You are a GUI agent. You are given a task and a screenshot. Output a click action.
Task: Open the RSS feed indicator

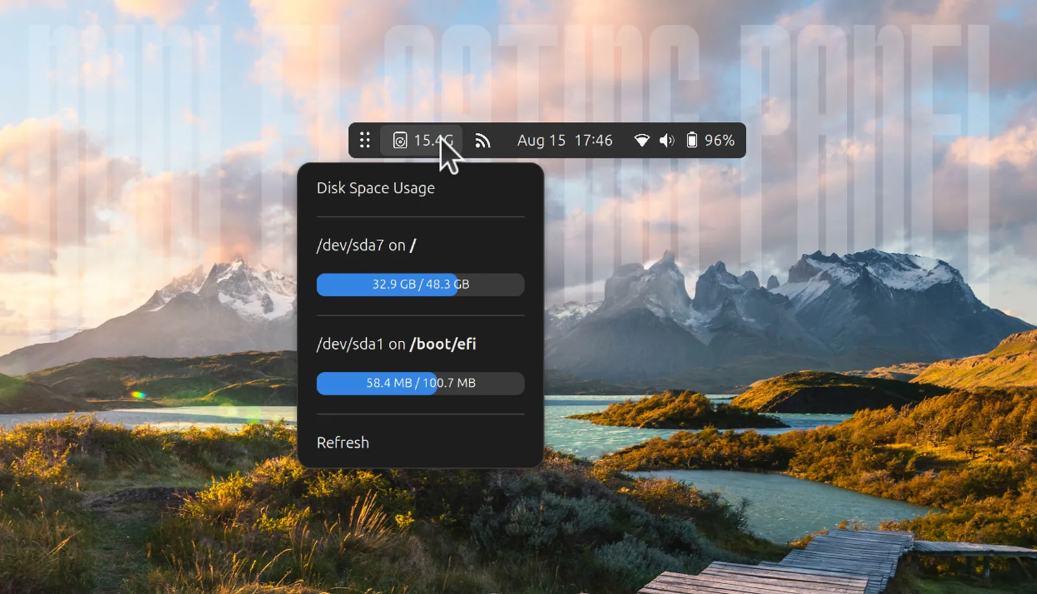pos(482,141)
